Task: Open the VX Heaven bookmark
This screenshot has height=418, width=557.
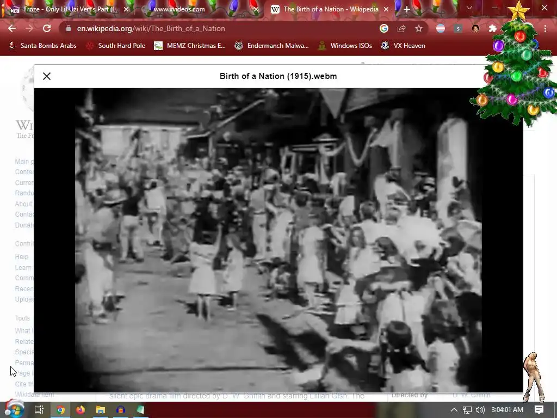Action: pos(403,46)
